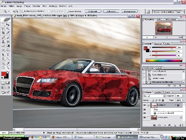Screen dimensions: 186x140
Task: Open the Couleur panel flyout menu
Action: [x=184, y=44]
